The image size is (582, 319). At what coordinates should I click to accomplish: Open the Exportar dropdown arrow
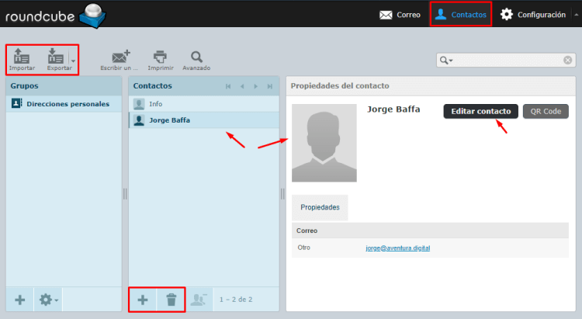click(73, 60)
